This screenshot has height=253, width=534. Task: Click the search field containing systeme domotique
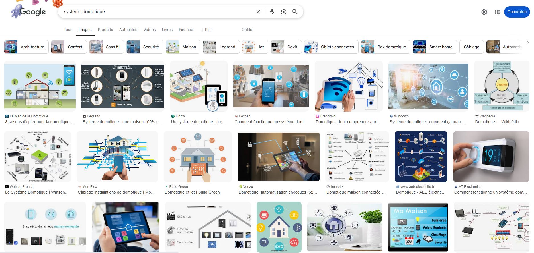pyautogui.click(x=157, y=12)
